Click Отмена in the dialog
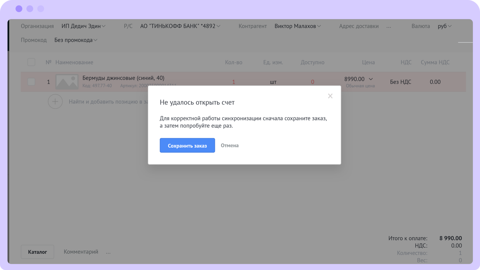 point(229,145)
